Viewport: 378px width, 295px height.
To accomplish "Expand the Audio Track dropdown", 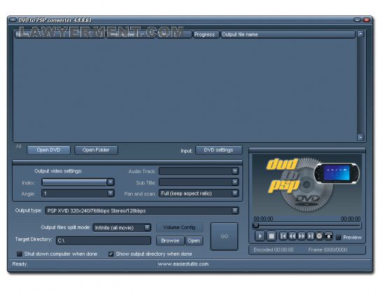I will (x=234, y=171).
